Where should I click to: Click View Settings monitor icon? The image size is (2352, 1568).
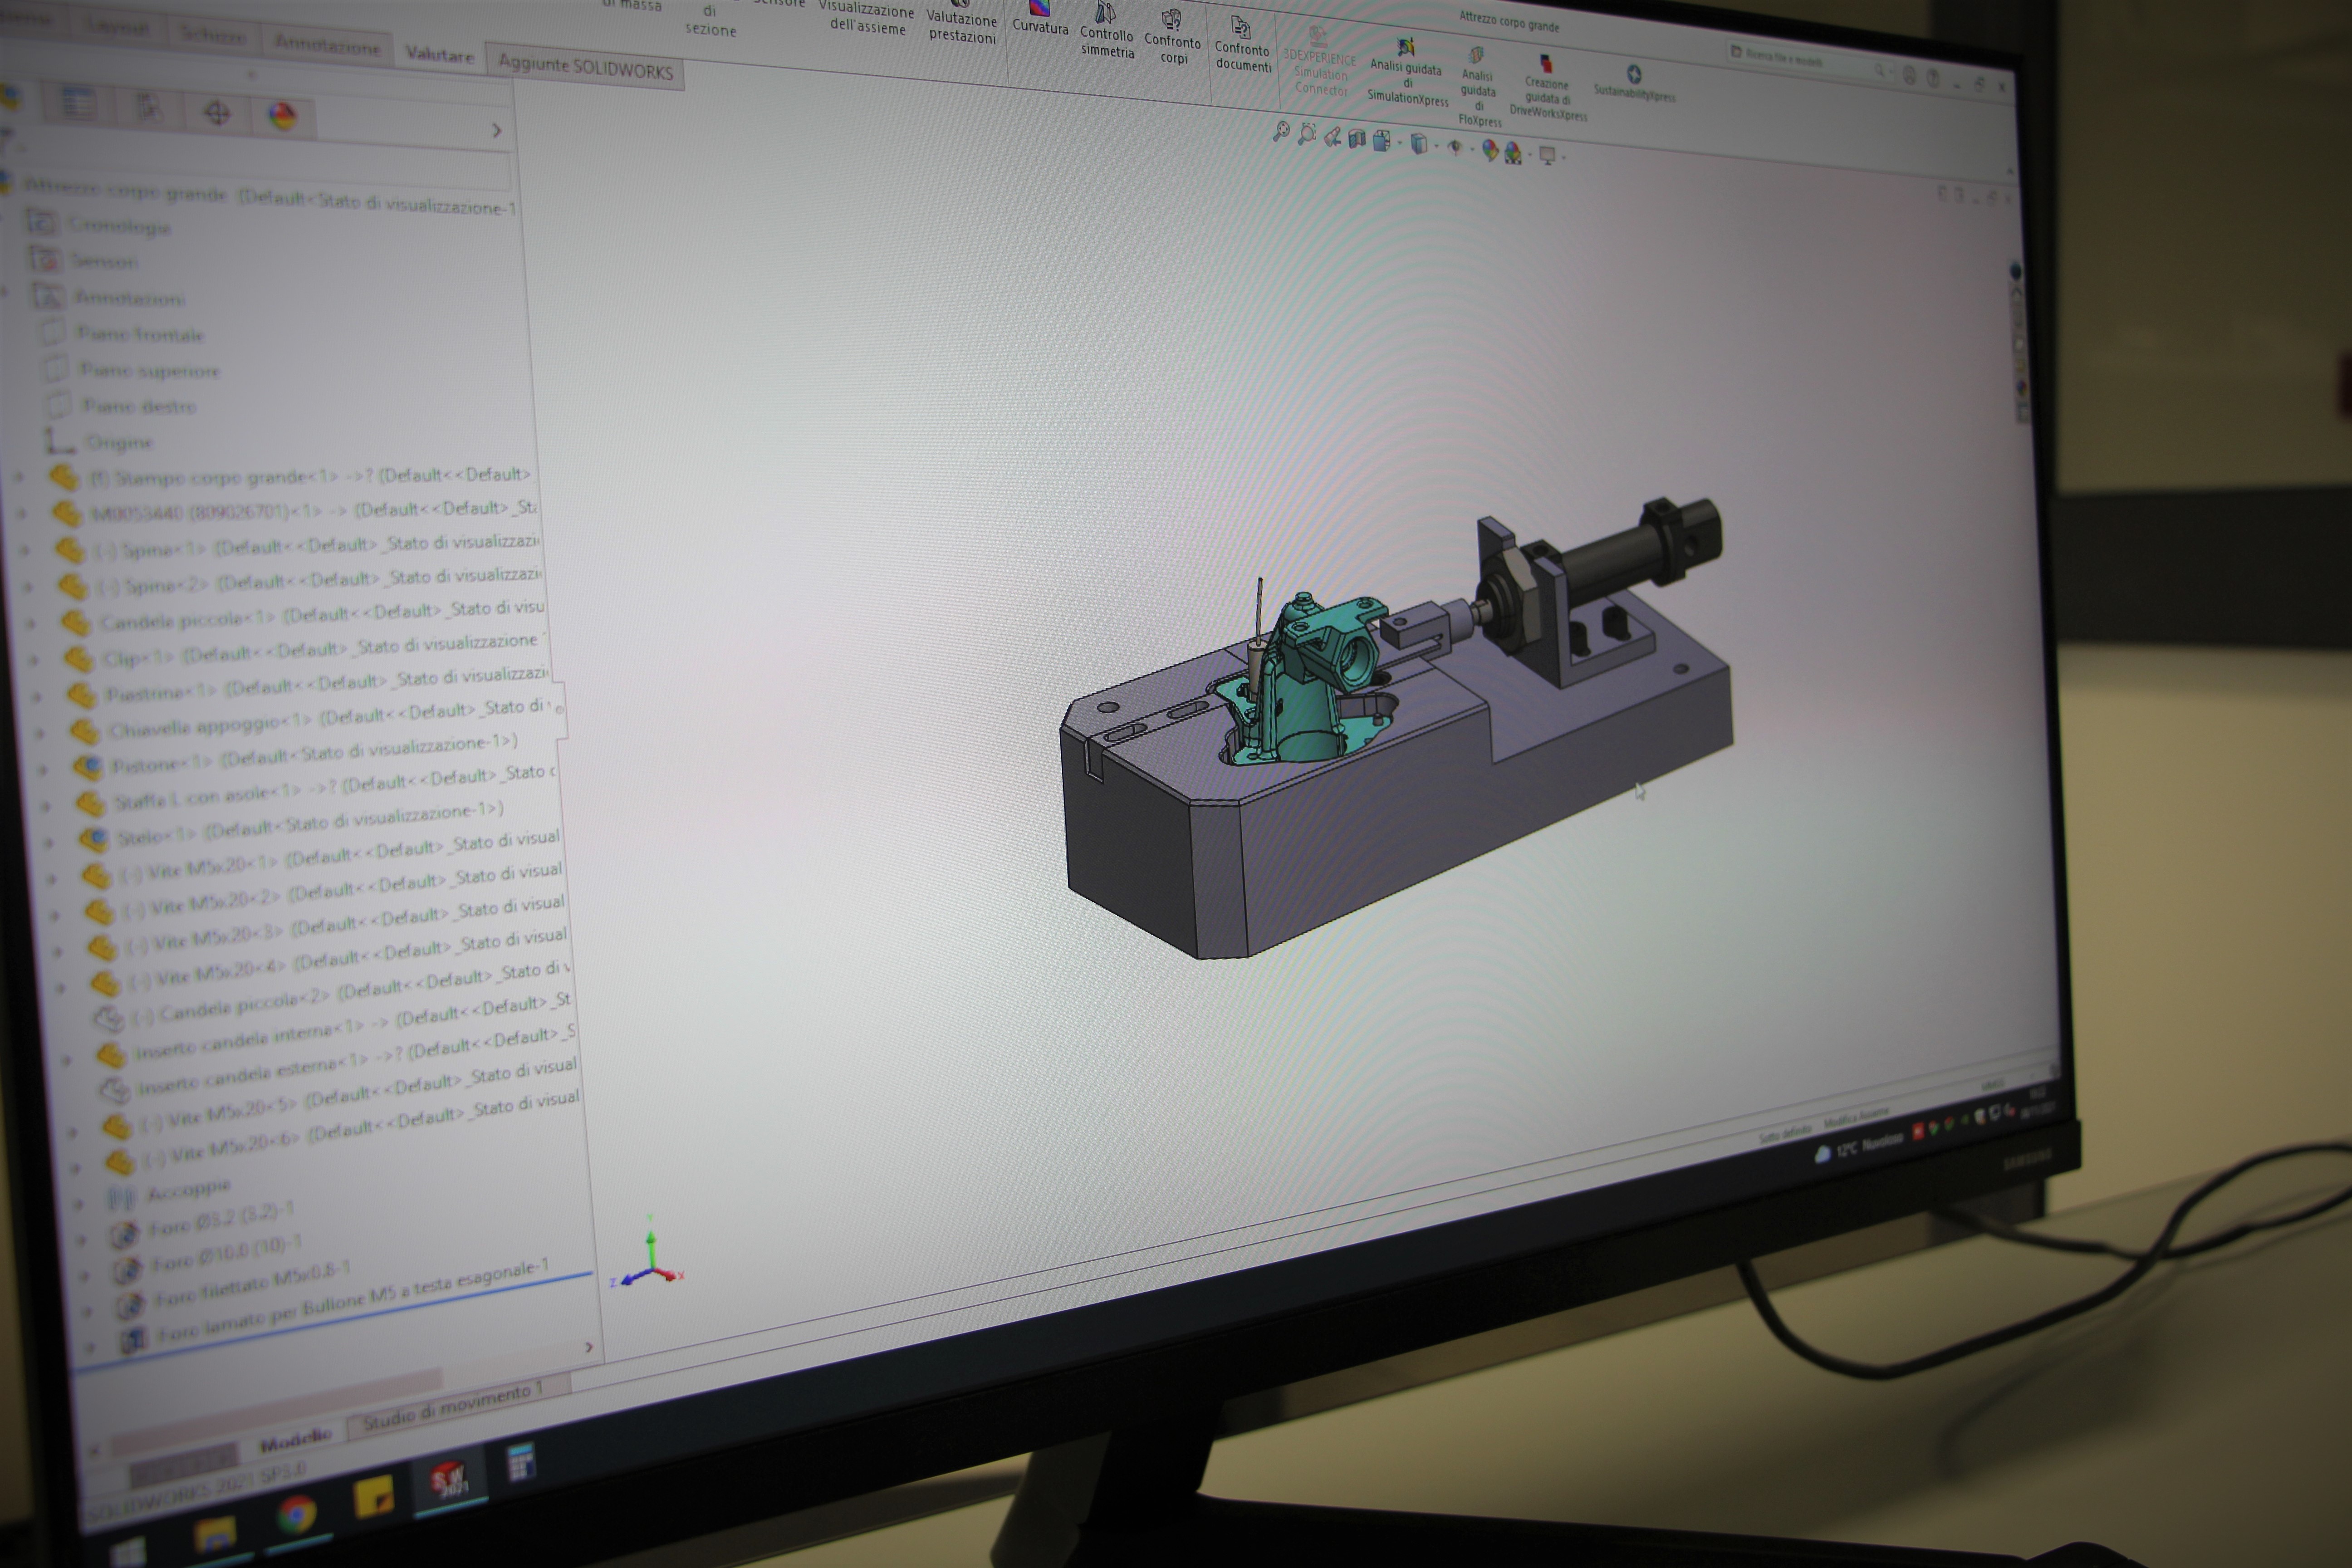[1547, 155]
